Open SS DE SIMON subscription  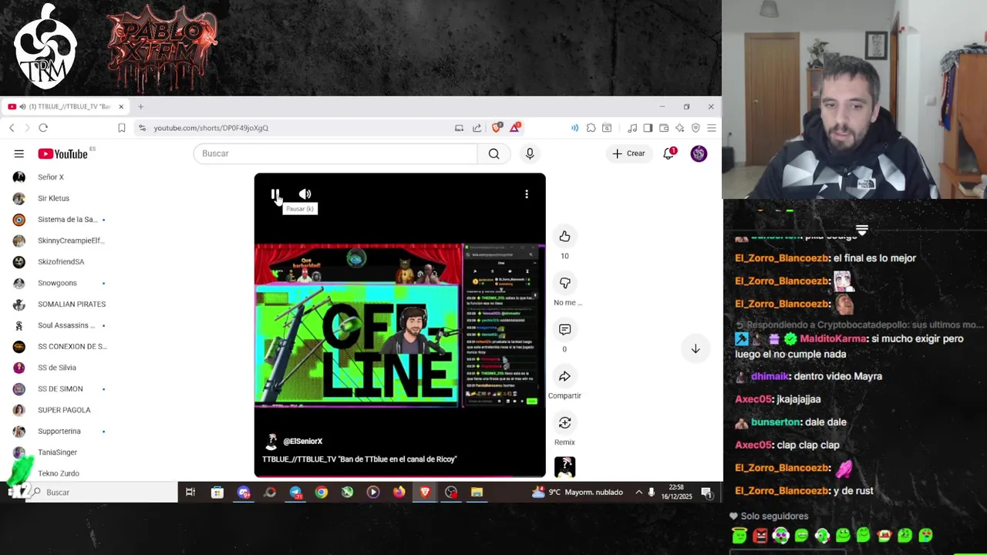(x=59, y=389)
